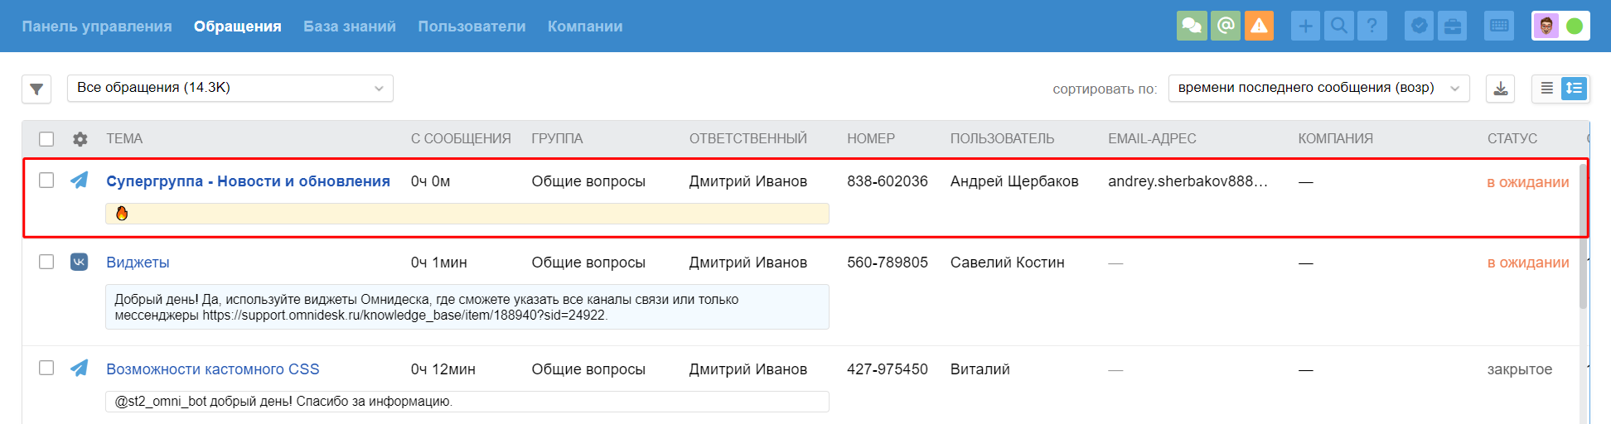
Task: Click the EMAIL-АДРЕС column header
Action: point(1152,139)
